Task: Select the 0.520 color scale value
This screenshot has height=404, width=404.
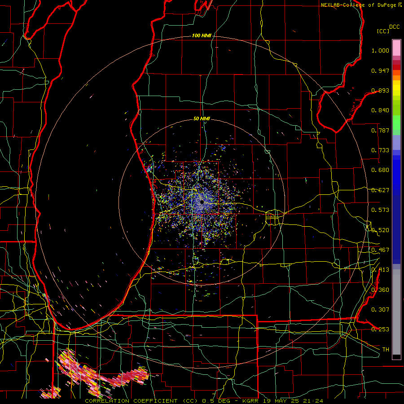Action: click(380, 230)
